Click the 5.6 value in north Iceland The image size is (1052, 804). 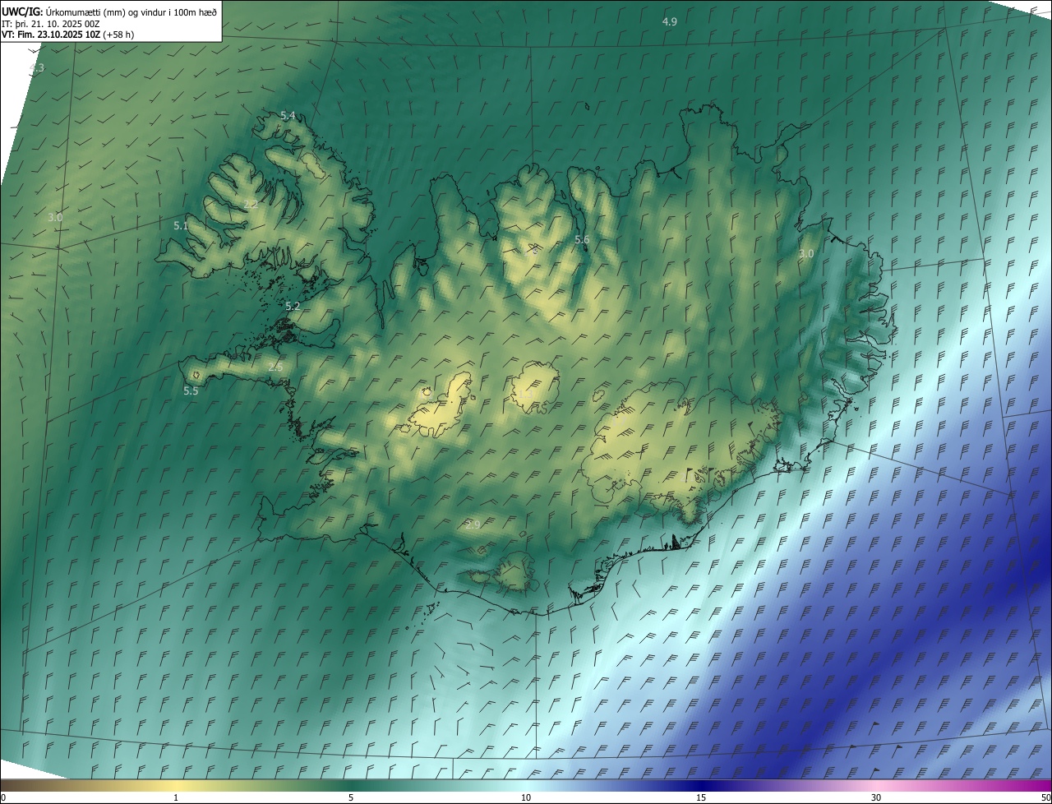point(582,239)
